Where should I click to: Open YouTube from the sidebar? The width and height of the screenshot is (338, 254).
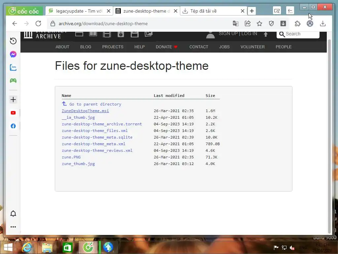coord(13,113)
